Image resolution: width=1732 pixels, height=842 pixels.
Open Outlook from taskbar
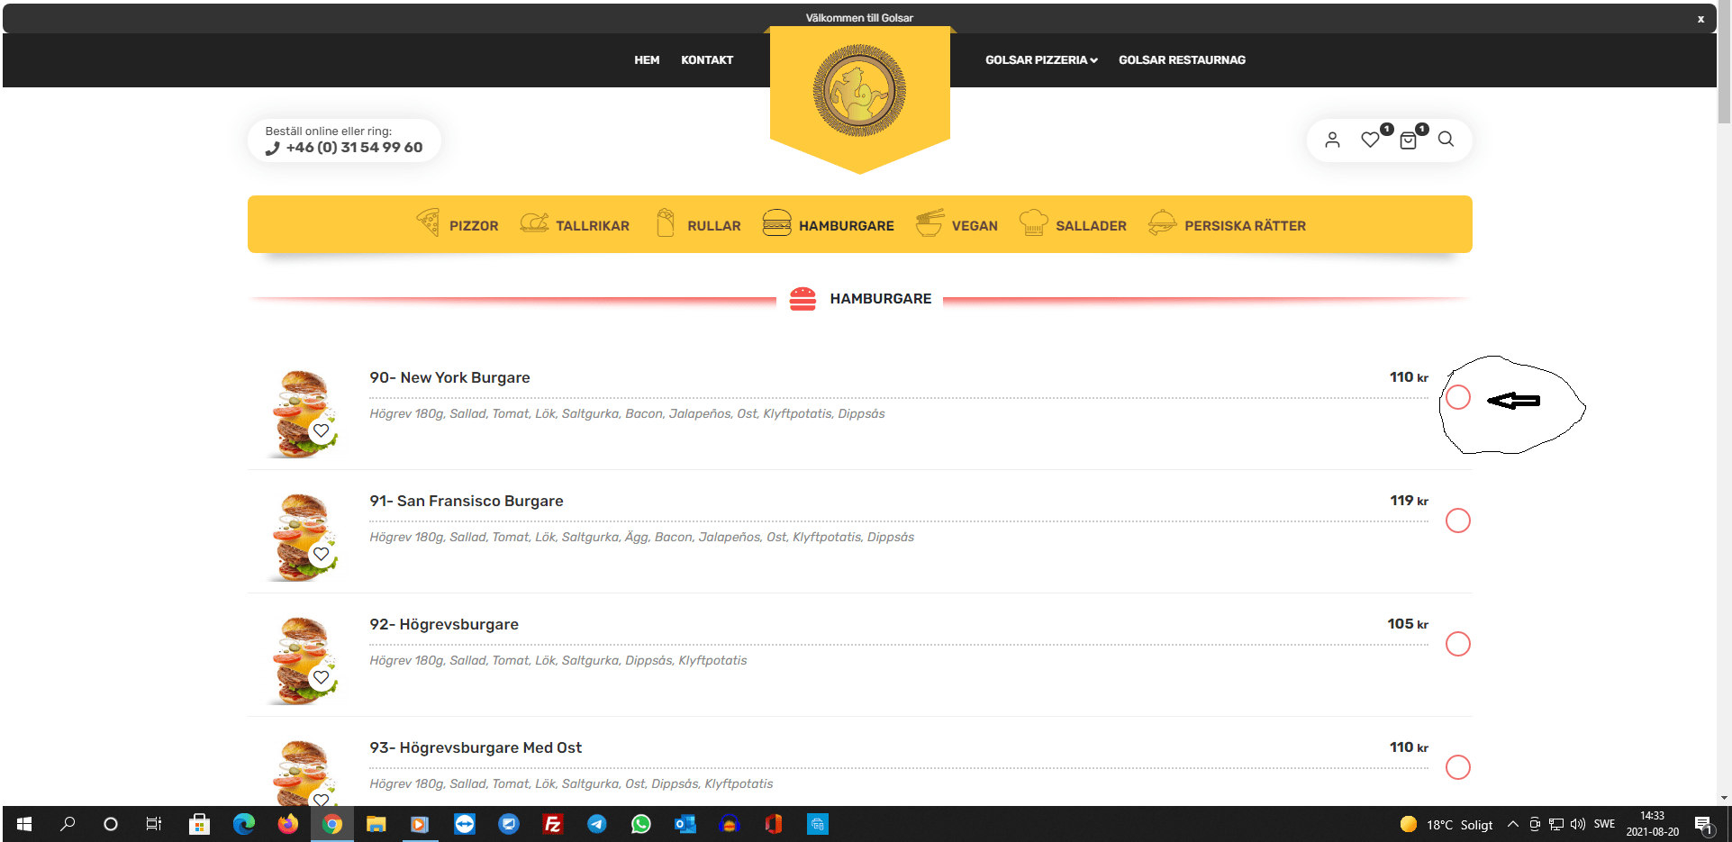[x=685, y=824]
